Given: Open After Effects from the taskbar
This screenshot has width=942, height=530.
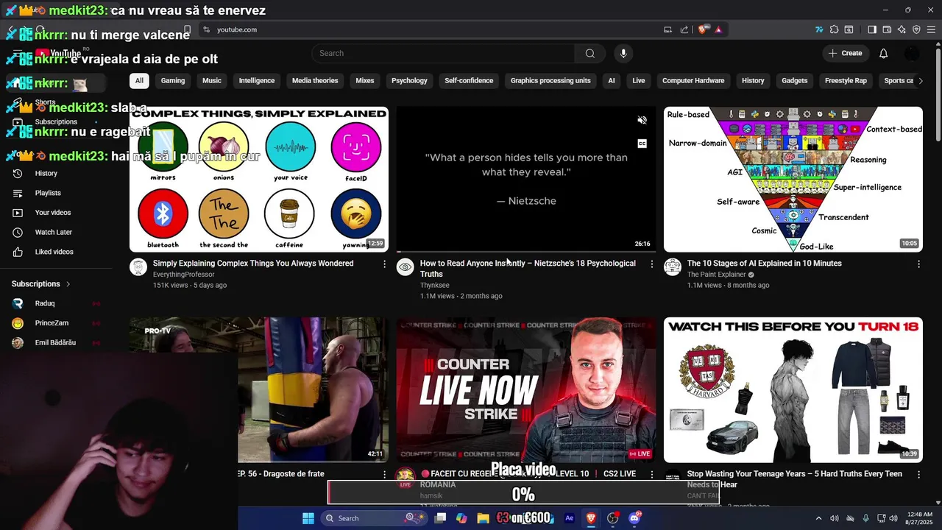Looking at the screenshot, I should pyautogui.click(x=569, y=518).
